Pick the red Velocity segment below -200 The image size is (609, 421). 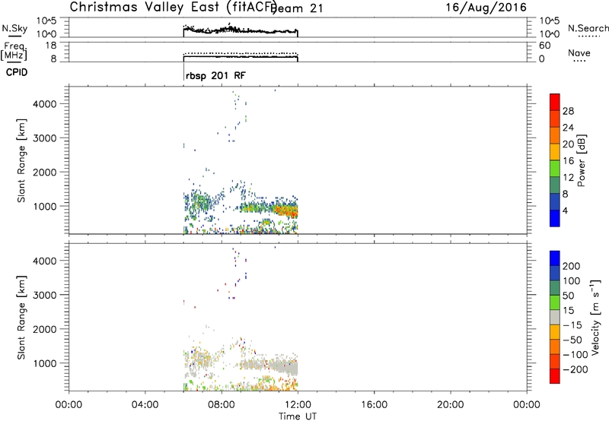(555, 376)
